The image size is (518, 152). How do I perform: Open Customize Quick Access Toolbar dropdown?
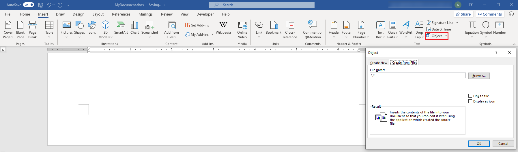click(68, 5)
